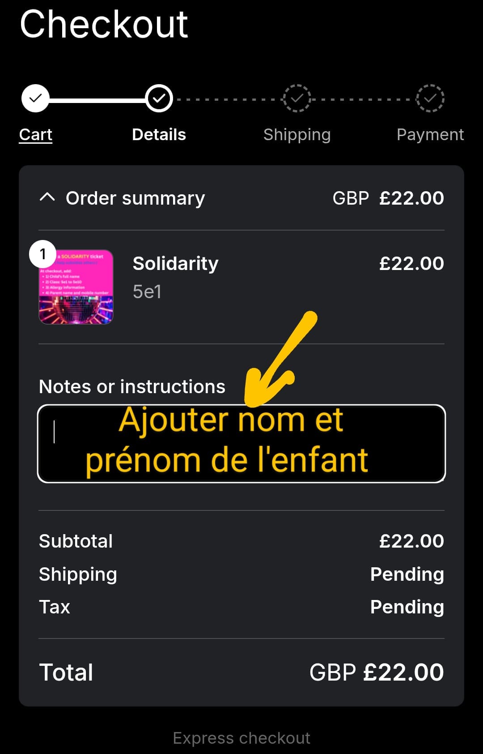This screenshot has height=754, width=483.
Task: Click the Cart step checkmark circle
Action: point(35,98)
